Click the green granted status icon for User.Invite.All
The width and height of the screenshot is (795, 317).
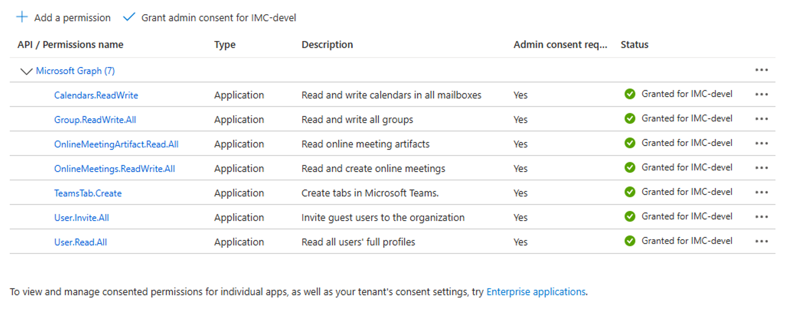tap(630, 217)
